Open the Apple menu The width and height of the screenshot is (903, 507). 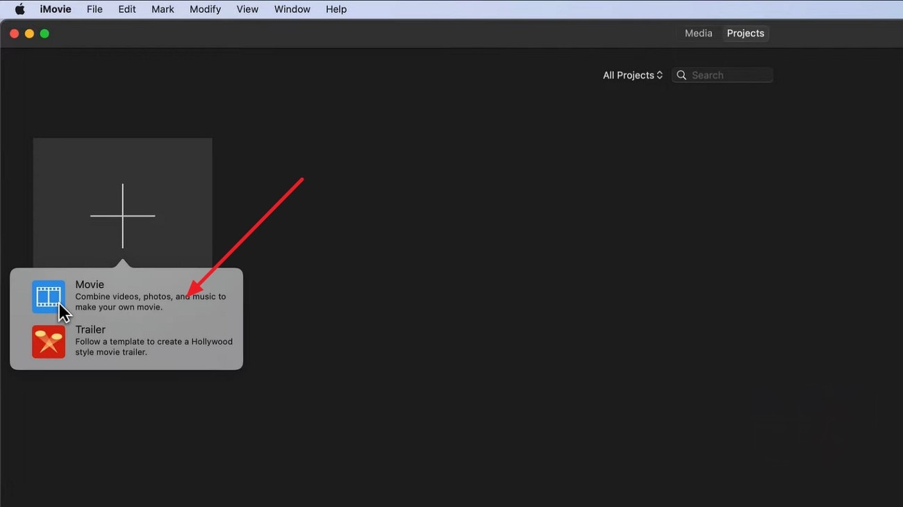pyautogui.click(x=20, y=9)
